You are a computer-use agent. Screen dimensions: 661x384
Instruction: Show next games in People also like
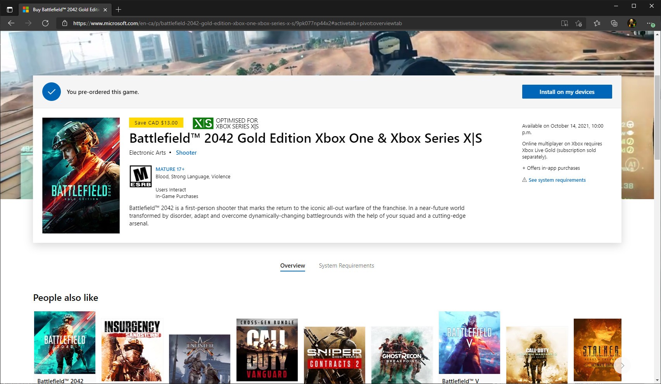pyautogui.click(x=622, y=365)
